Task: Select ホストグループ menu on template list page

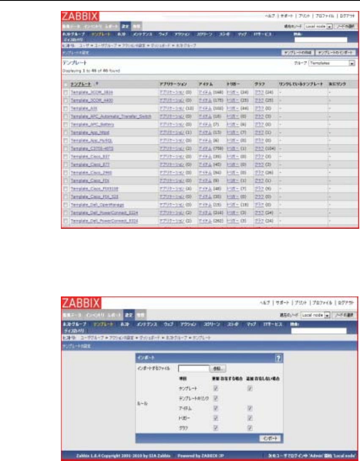Action: coord(74,34)
